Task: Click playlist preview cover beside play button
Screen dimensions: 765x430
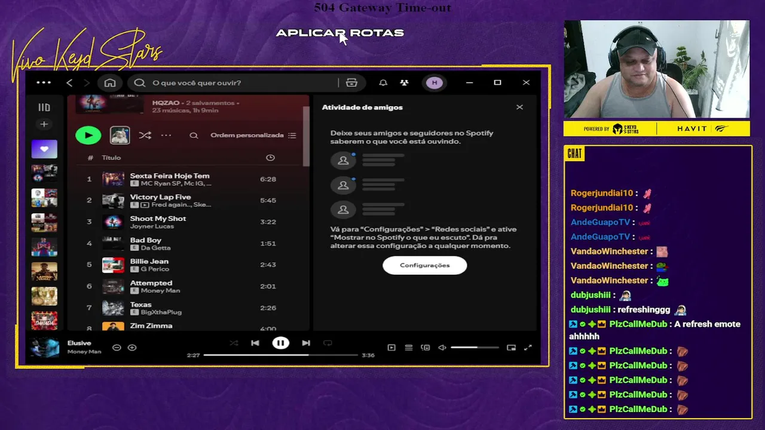Action: tap(120, 135)
